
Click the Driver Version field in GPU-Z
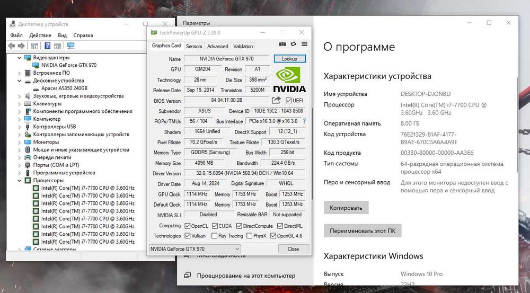[x=245, y=173]
